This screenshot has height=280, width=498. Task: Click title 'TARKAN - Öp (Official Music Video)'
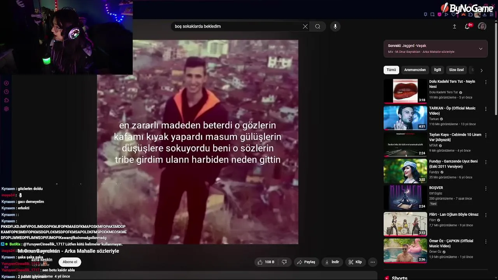tap(452, 111)
